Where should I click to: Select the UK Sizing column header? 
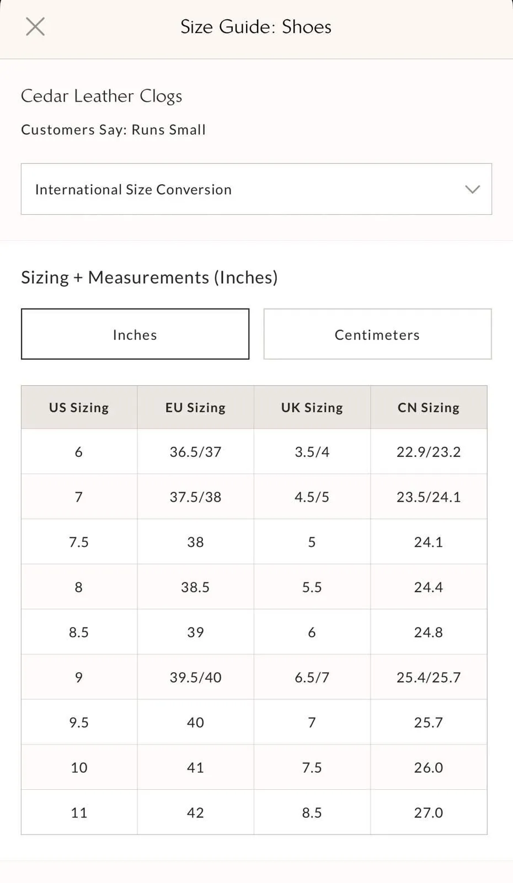(312, 407)
